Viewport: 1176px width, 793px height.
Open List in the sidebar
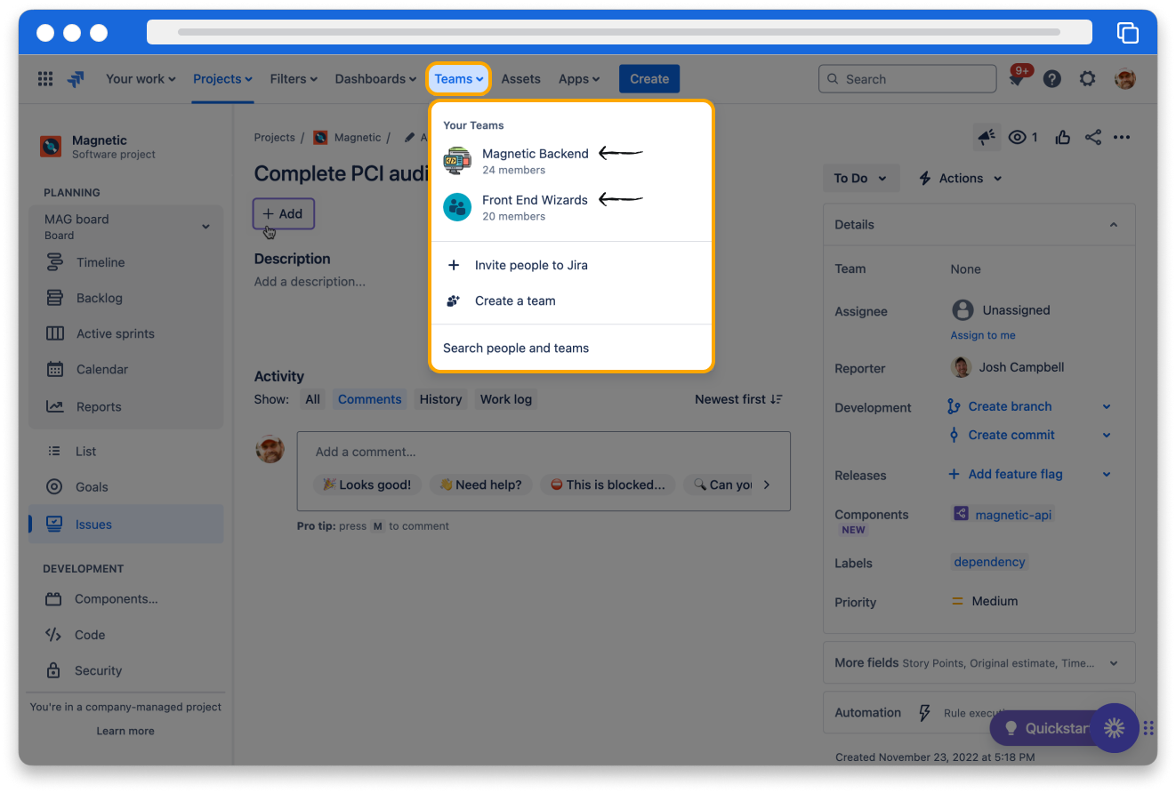[126, 451]
